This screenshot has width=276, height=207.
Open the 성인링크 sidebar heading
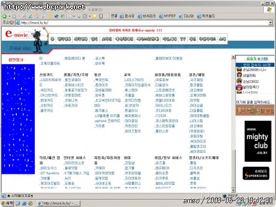16,60
